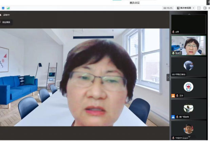Click the recording status indicator 录制中
Screen dimensions: 210x141
(6, 15)
